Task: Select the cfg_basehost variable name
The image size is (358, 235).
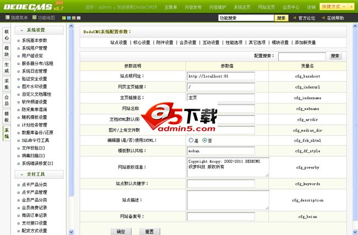Action: (x=307, y=76)
